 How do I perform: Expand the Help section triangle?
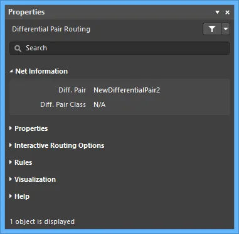[x=11, y=196]
